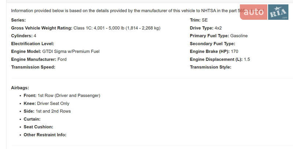Select the Seat Cushion list item
Image resolution: width=293 pixels, height=149 pixels.
pyautogui.click(x=38, y=127)
